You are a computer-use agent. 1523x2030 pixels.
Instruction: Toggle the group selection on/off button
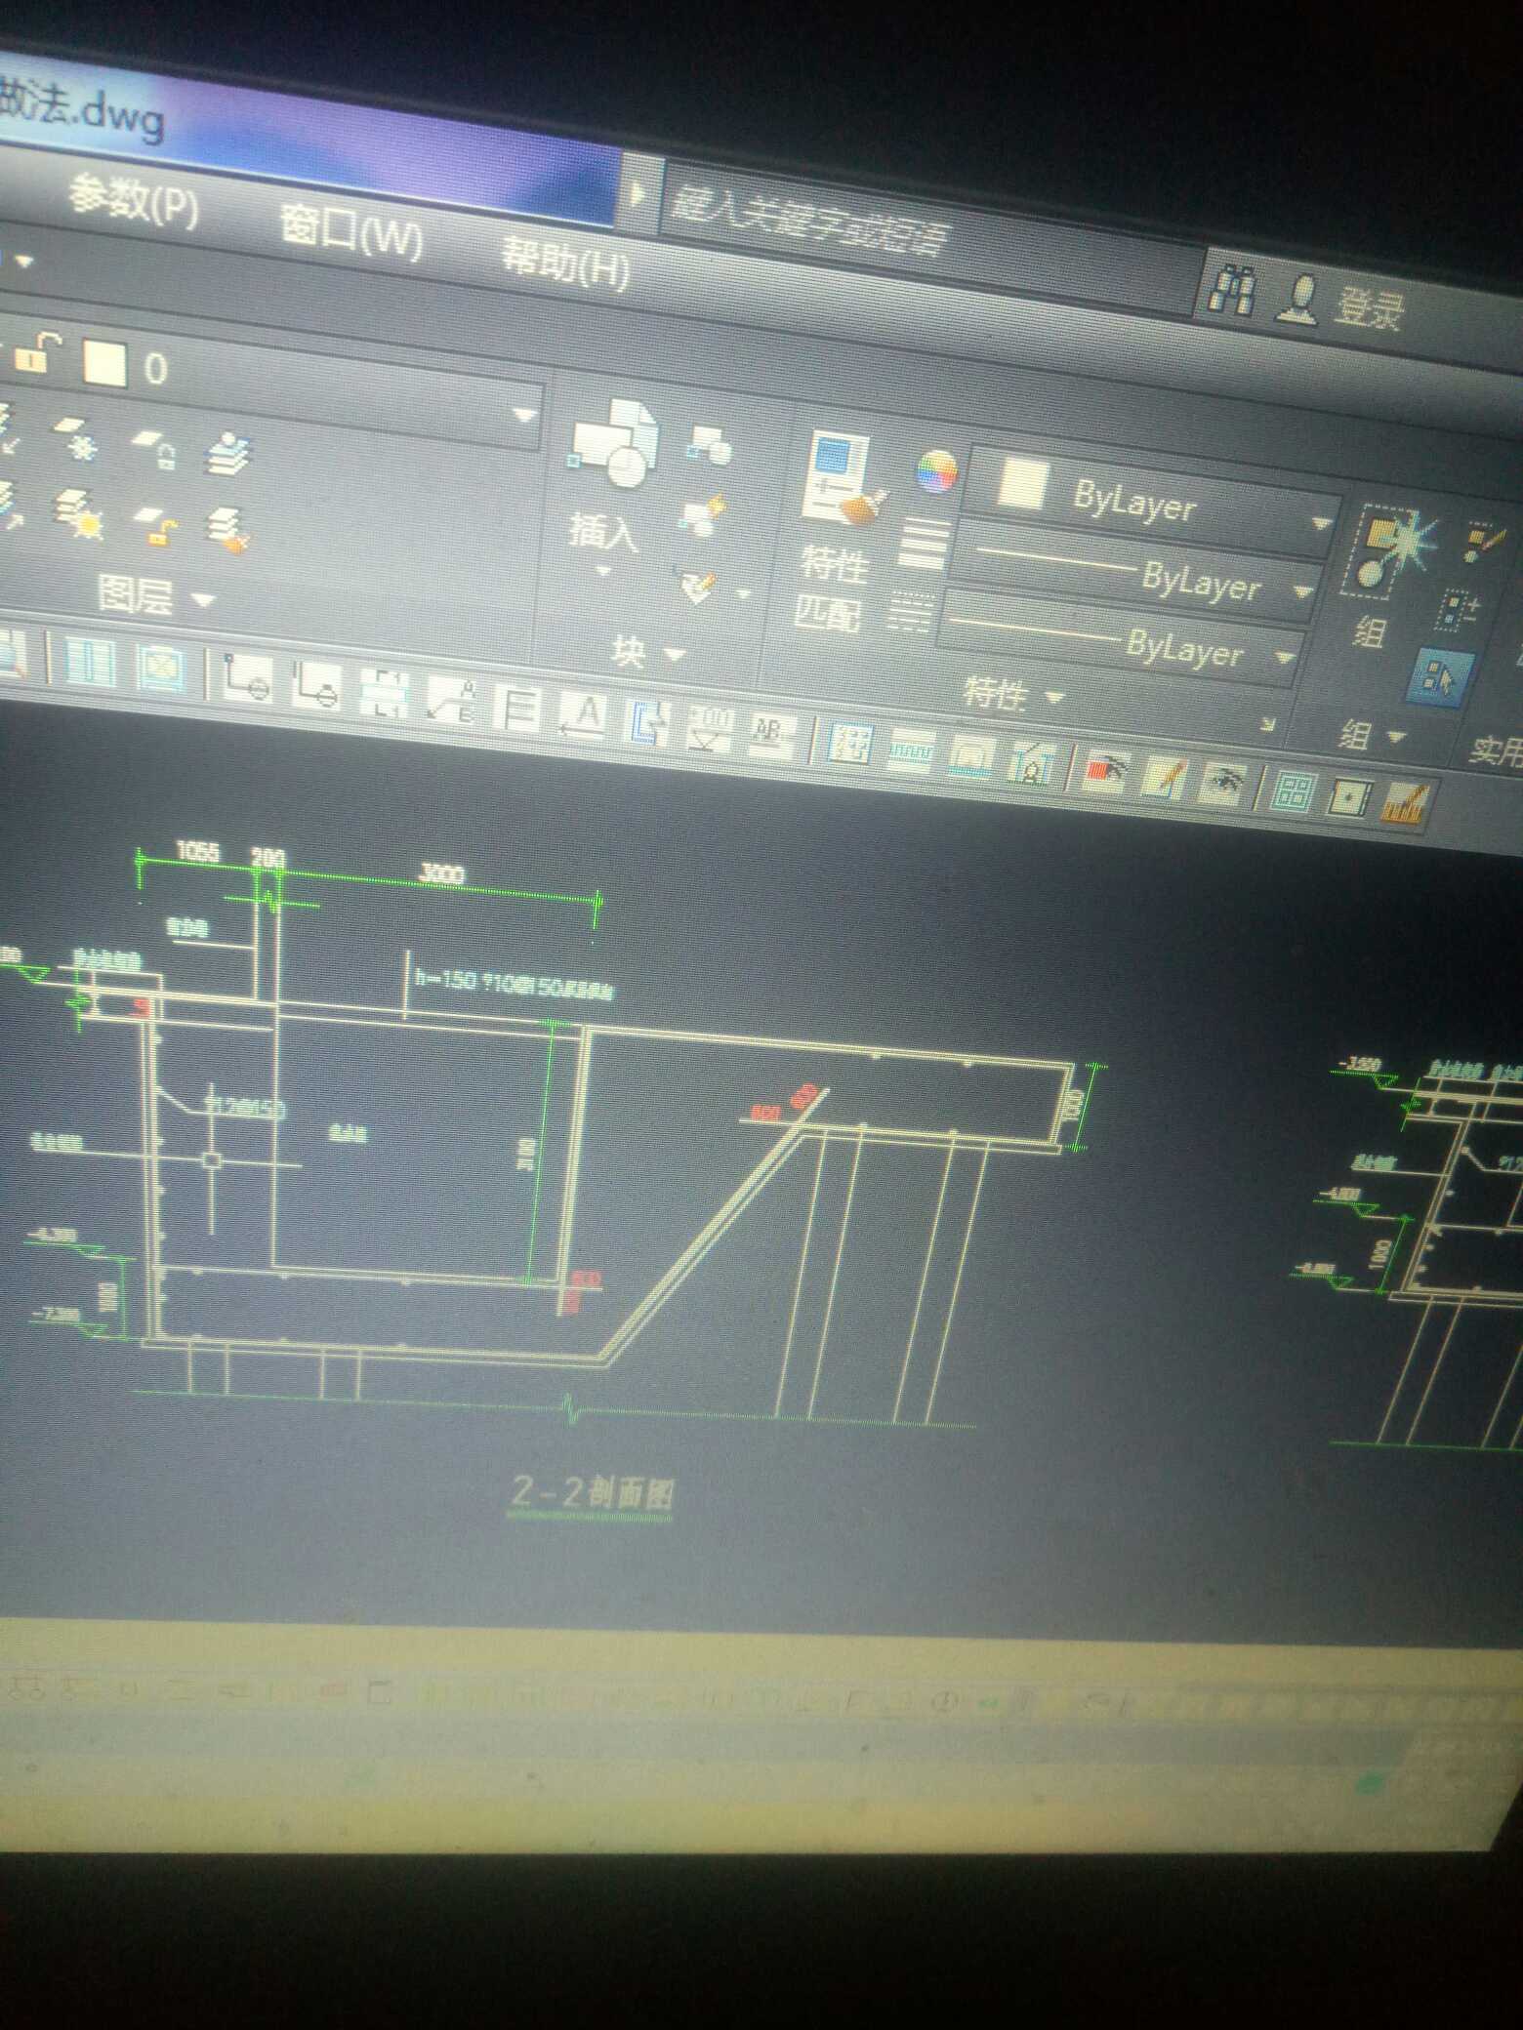pyautogui.click(x=1440, y=675)
